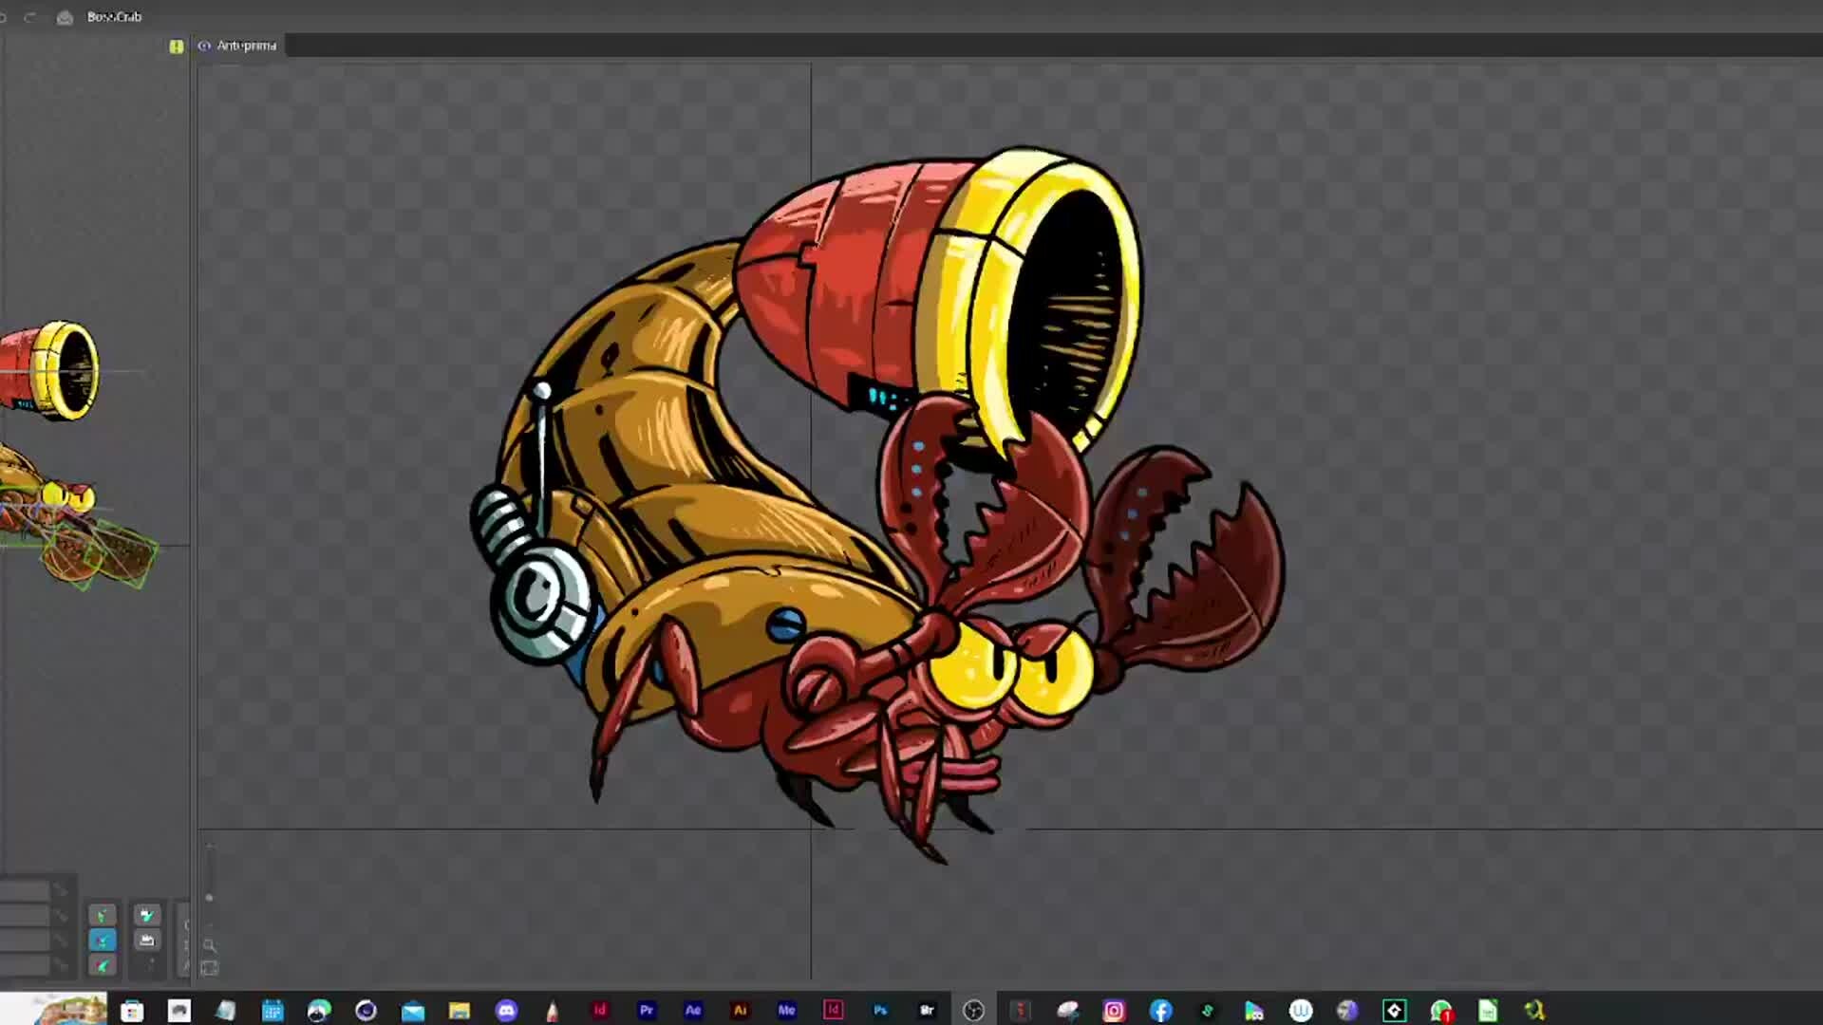
Task: Click the magnifier zoom icon in the preview panel
Action: pyautogui.click(x=210, y=945)
